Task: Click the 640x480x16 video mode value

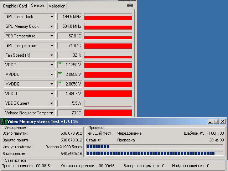Action: point(71,154)
